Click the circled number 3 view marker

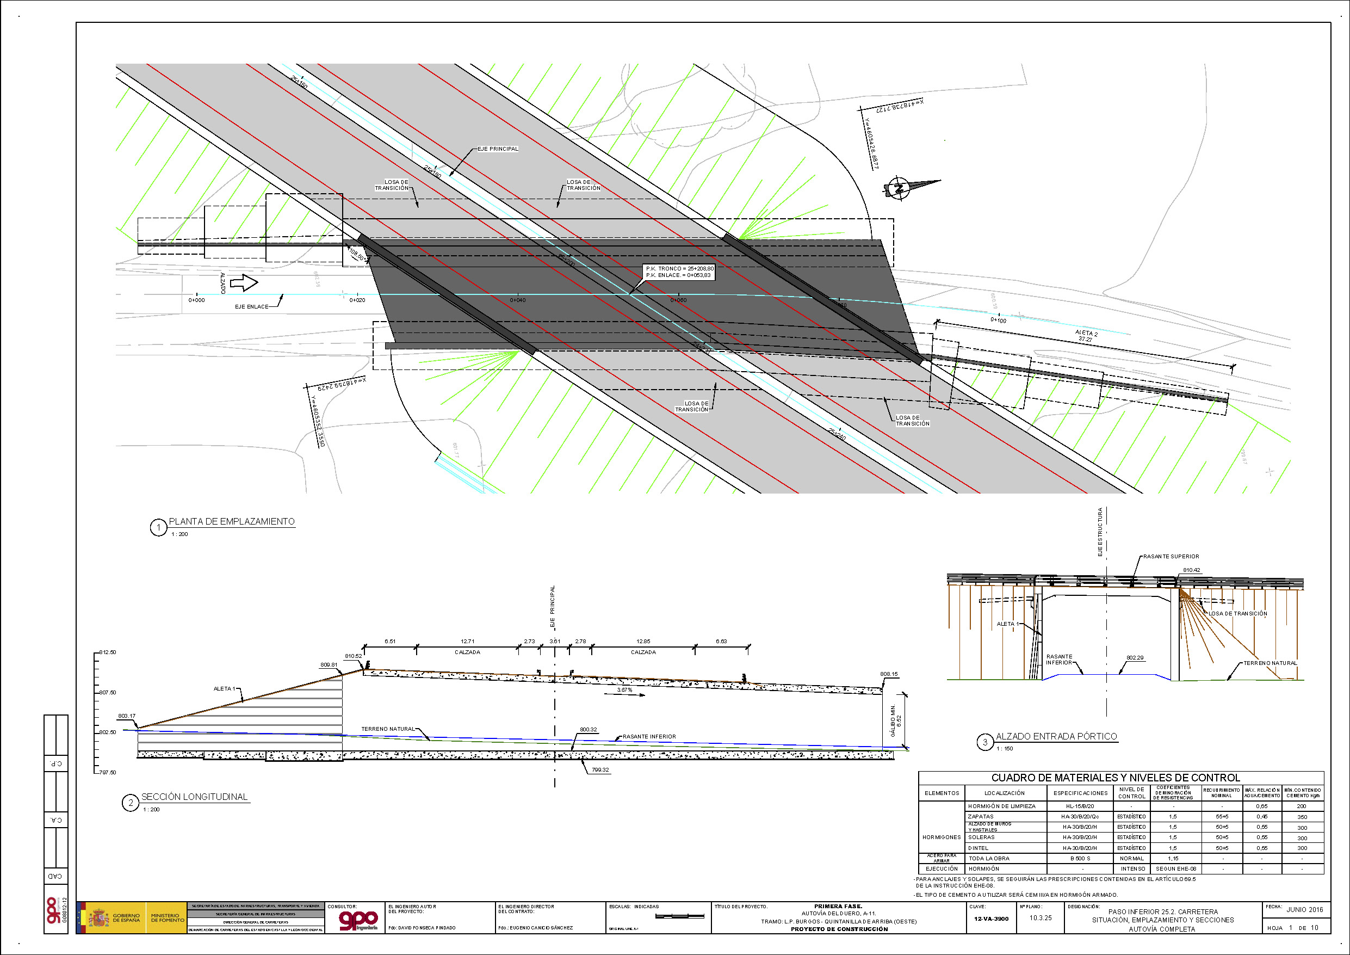click(x=986, y=743)
